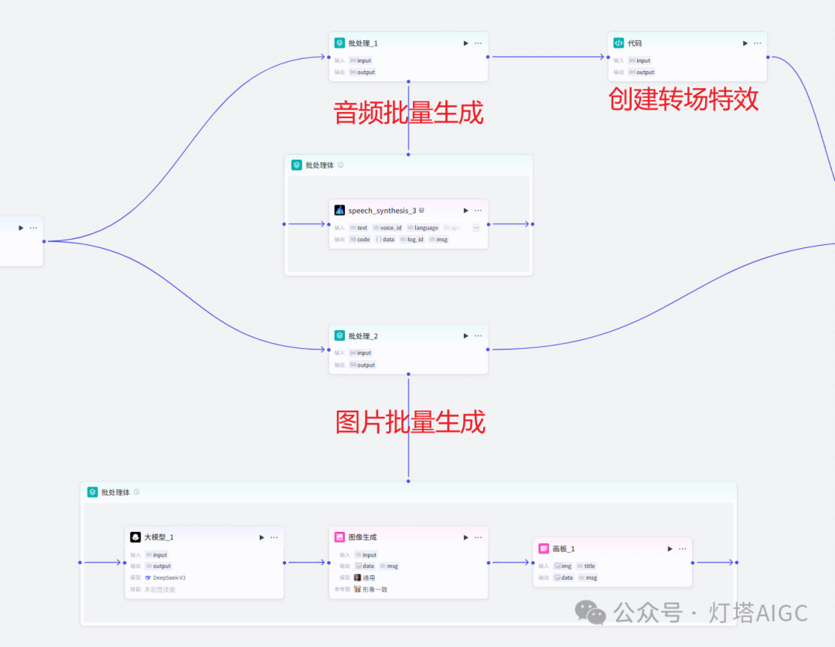
Task: Run the 画板_1 node
Action: (x=670, y=549)
